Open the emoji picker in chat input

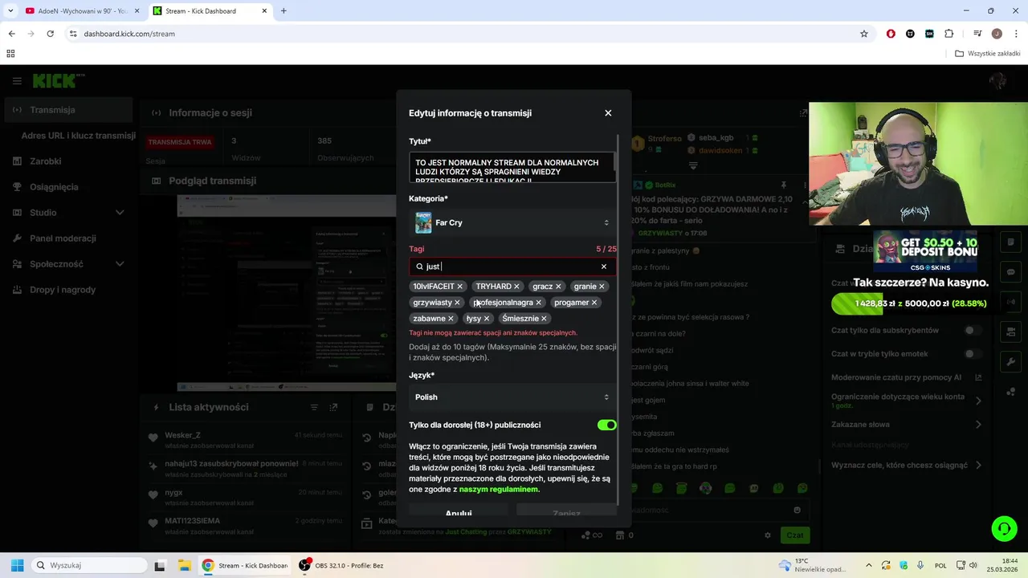[x=797, y=510]
